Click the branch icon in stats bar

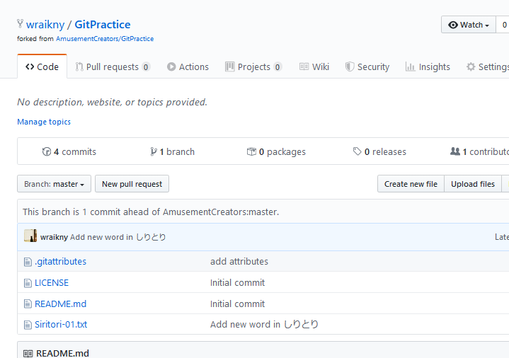pos(154,151)
